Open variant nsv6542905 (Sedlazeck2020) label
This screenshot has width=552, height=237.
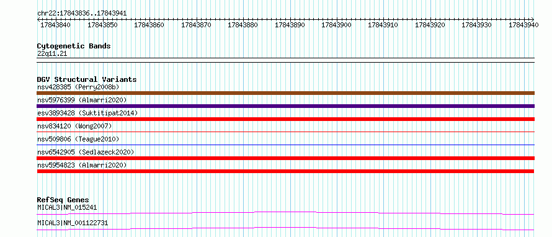click(x=86, y=152)
